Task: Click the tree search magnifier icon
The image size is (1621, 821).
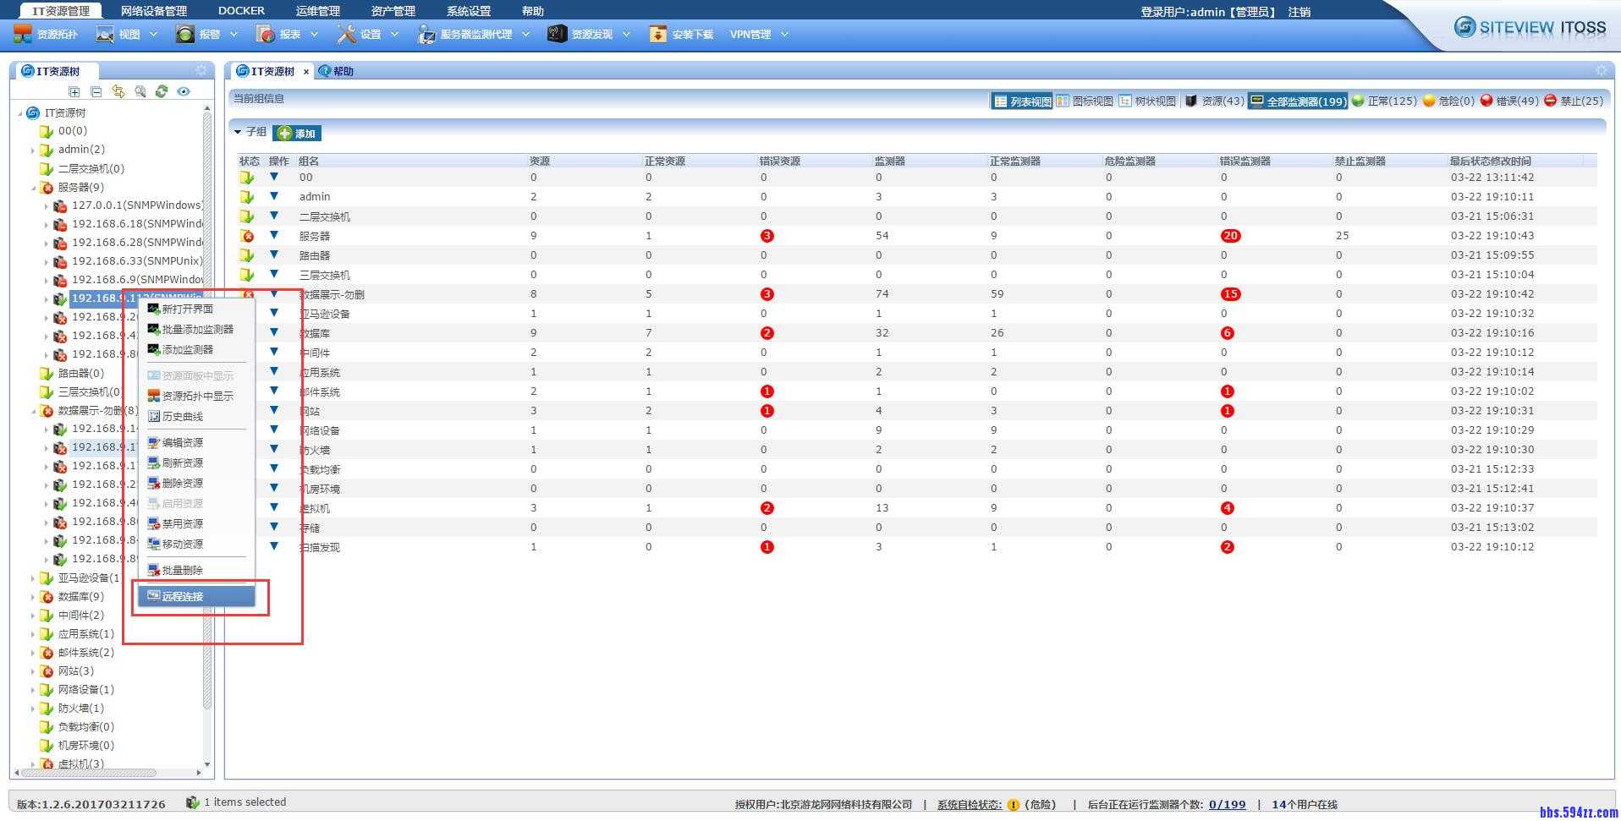Action: click(x=140, y=91)
